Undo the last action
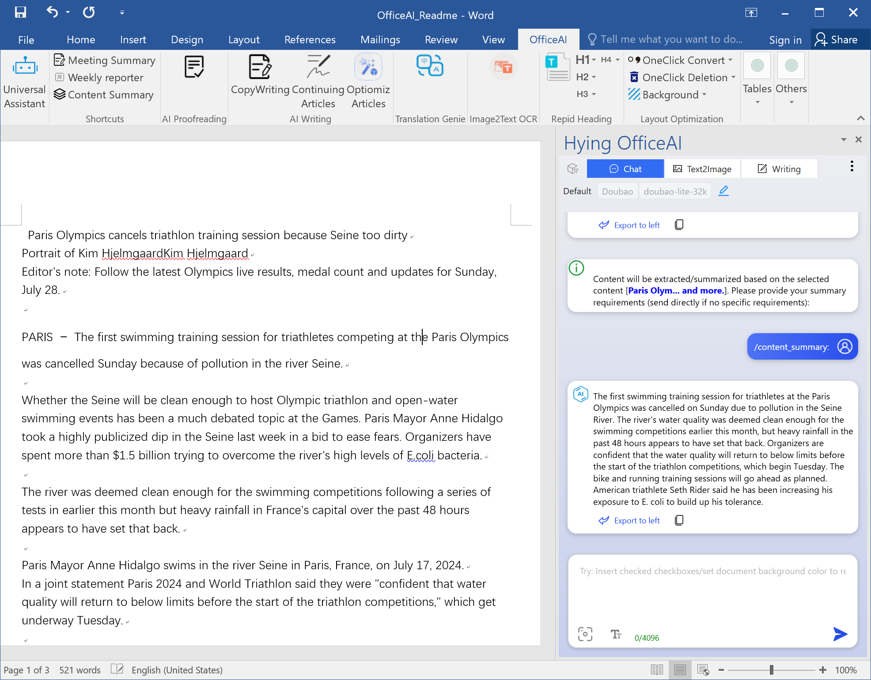Viewport: 871px width, 680px height. coord(53,12)
